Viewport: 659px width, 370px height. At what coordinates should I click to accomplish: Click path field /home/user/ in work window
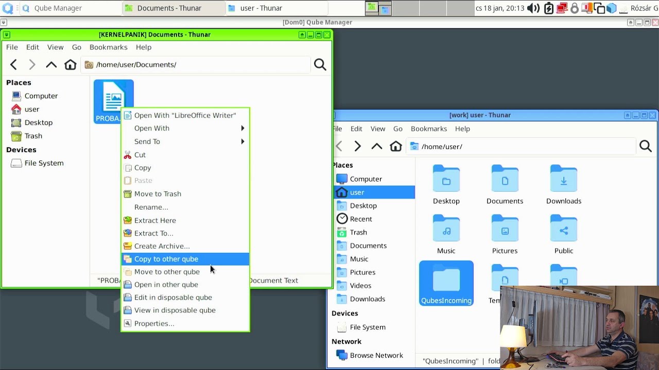[x=521, y=146]
